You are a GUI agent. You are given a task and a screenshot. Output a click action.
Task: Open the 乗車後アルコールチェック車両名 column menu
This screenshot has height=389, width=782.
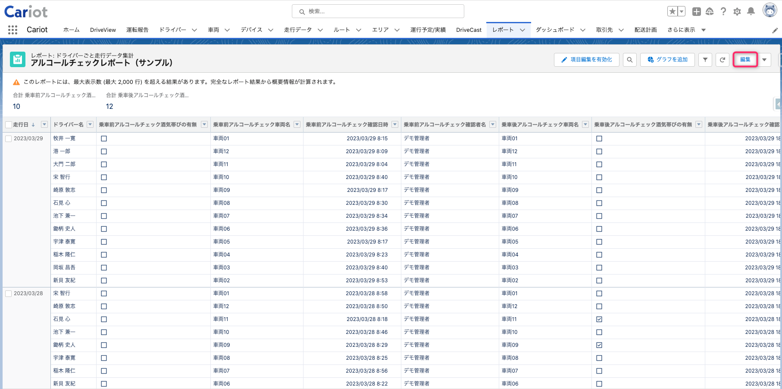coord(585,124)
